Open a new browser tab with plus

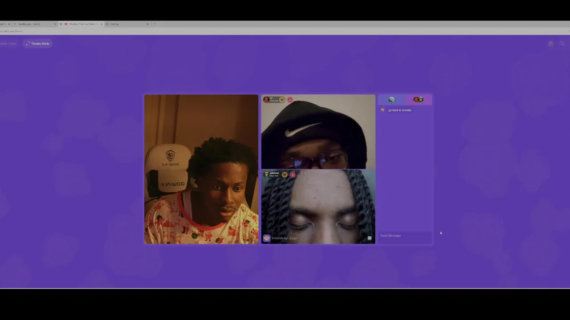point(155,24)
